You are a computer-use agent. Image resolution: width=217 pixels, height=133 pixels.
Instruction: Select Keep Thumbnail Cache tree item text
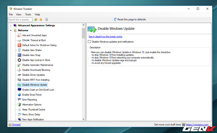point(34,110)
